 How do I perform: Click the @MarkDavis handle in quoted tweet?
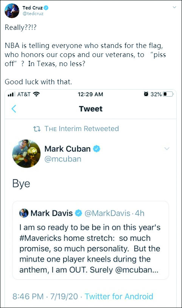coord(107,213)
